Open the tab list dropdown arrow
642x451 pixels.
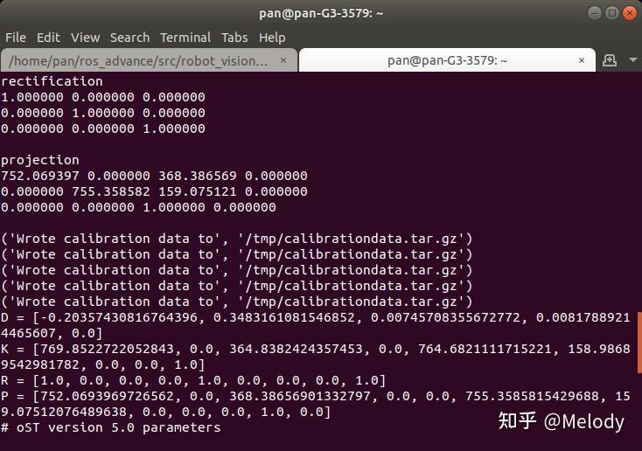click(632, 60)
